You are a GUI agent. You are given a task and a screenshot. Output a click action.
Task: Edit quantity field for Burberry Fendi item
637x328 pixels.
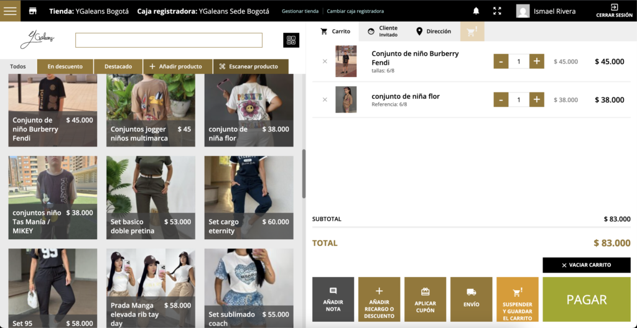click(519, 61)
